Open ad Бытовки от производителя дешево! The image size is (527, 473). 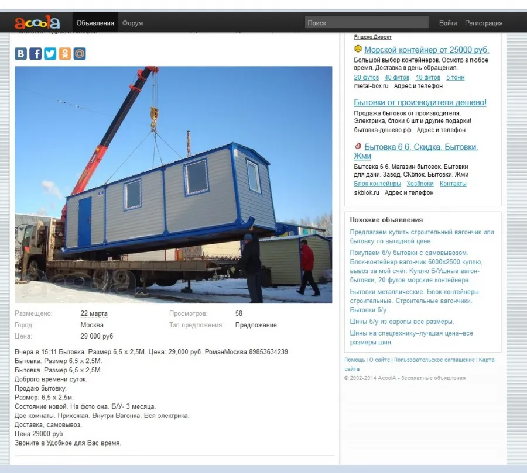tap(420, 102)
